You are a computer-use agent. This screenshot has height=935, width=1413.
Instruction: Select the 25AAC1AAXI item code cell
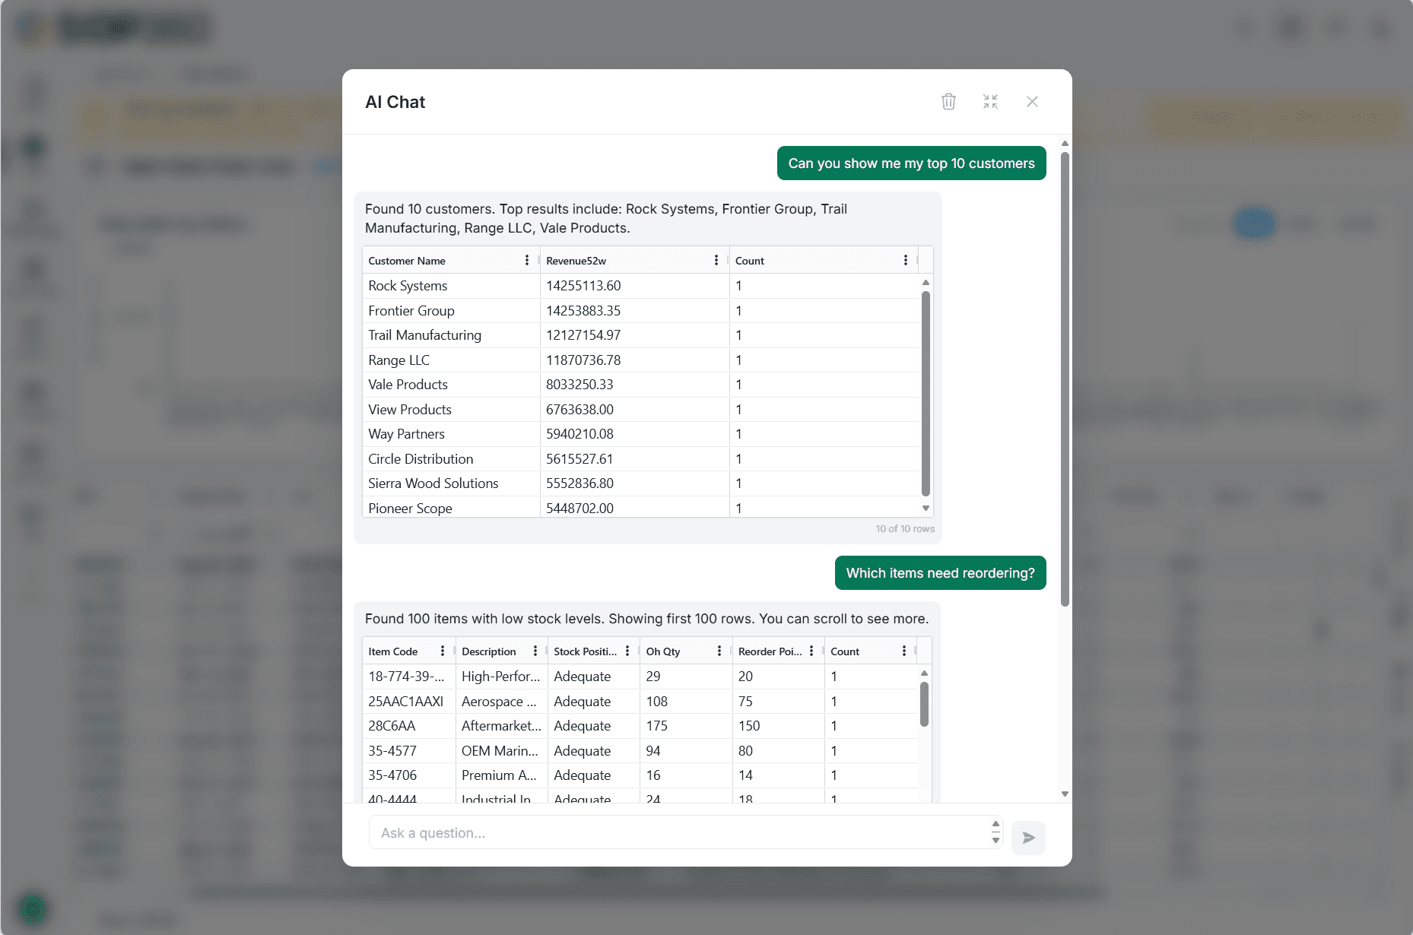tap(406, 702)
